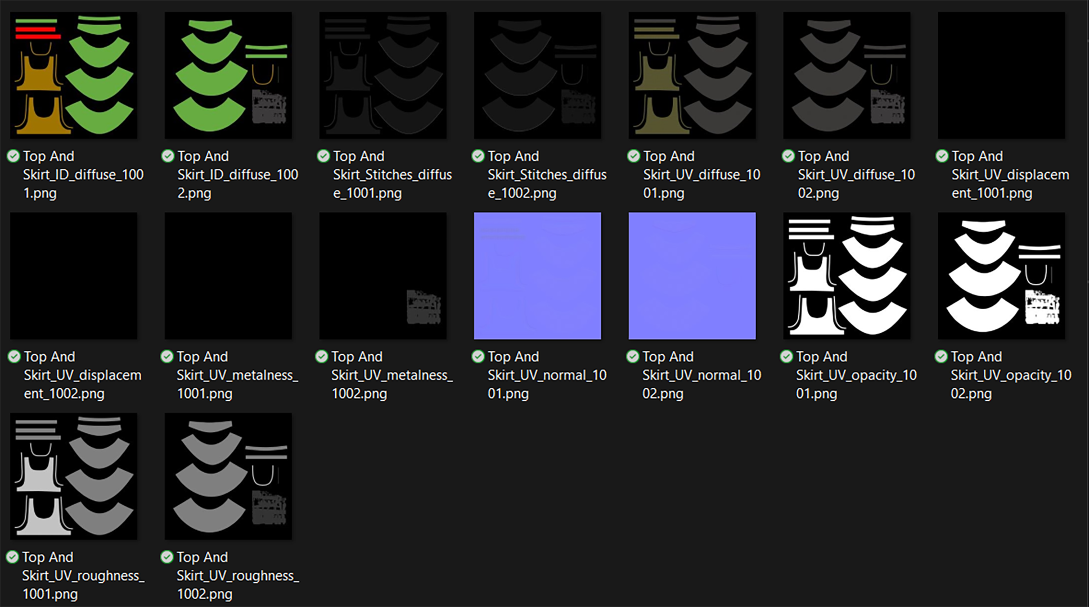
Task: Click sync status icon of Skirt_UV_opacity_1001.png
Action: [x=786, y=356]
